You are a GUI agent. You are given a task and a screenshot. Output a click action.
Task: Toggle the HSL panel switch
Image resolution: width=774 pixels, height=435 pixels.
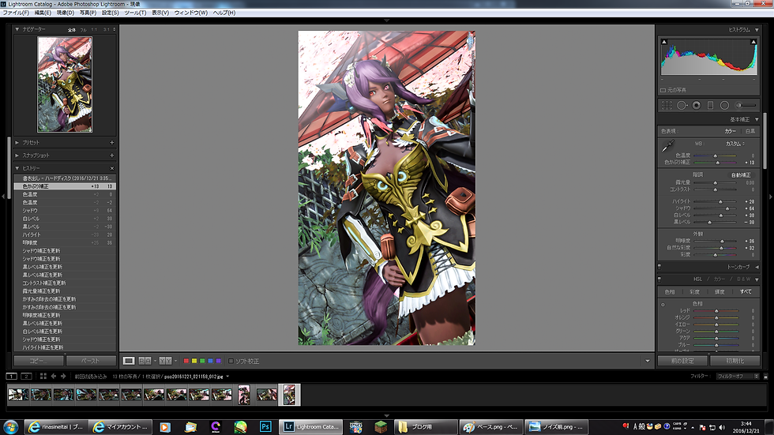[x=659, y=279]
